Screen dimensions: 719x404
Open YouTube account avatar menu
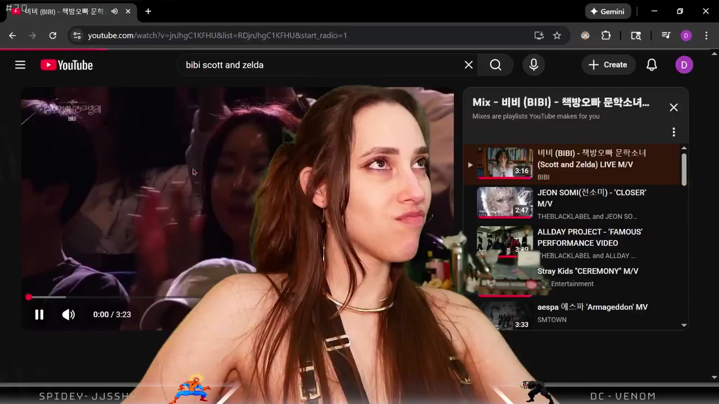coord(684,65)
